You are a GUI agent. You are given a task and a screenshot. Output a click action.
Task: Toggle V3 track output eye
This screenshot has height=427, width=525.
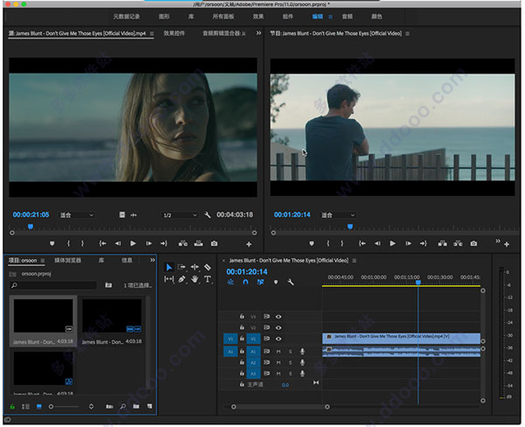click(x=278, y=317)
